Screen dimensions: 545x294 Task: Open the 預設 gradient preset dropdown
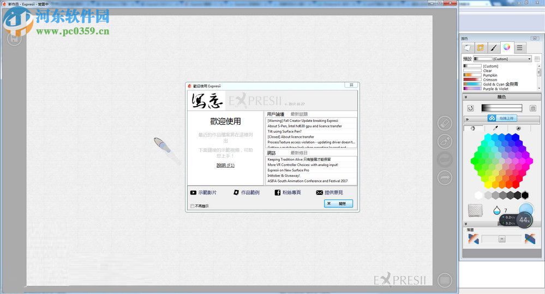502,59
